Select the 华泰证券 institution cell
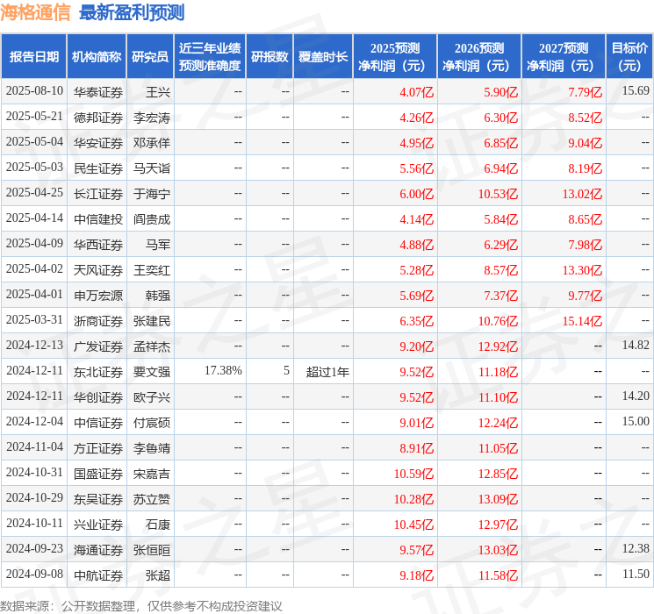The width and height of the screenshot is (654, 614). (x=98, y=92)
